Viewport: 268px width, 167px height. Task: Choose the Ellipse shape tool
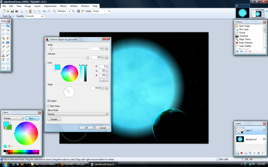3,68
